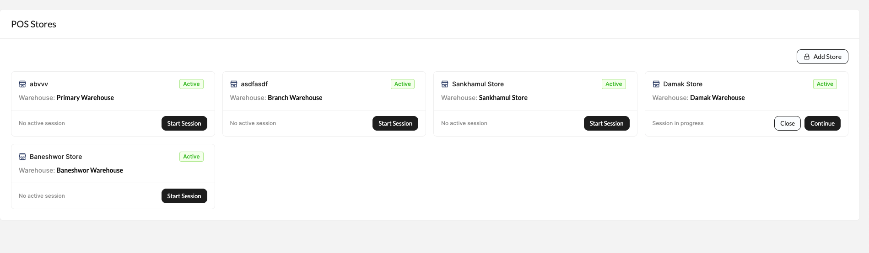Continue the Damak Store session
Image resolution: width=869 pixels, height=253 pixels.
[x=822, y=123]
